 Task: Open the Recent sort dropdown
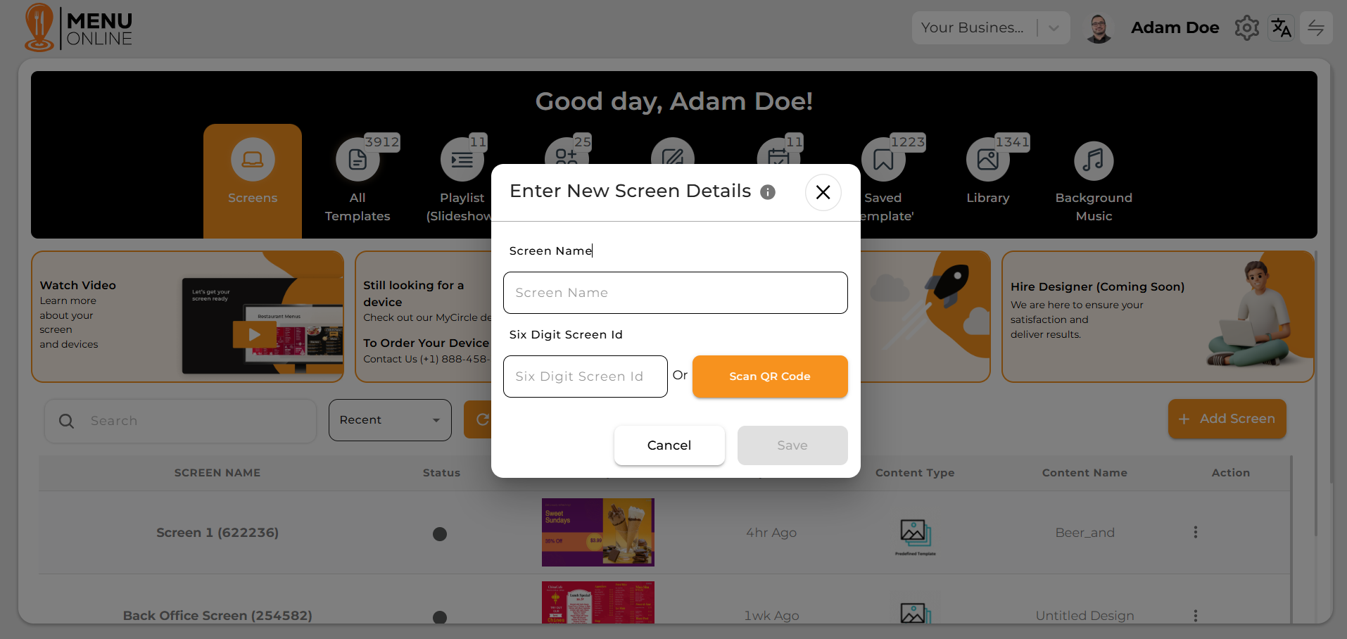[390, 420]
